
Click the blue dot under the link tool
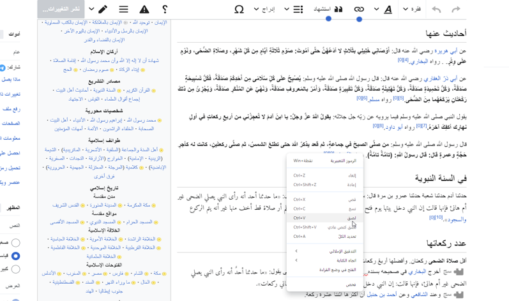pos(359,19)
